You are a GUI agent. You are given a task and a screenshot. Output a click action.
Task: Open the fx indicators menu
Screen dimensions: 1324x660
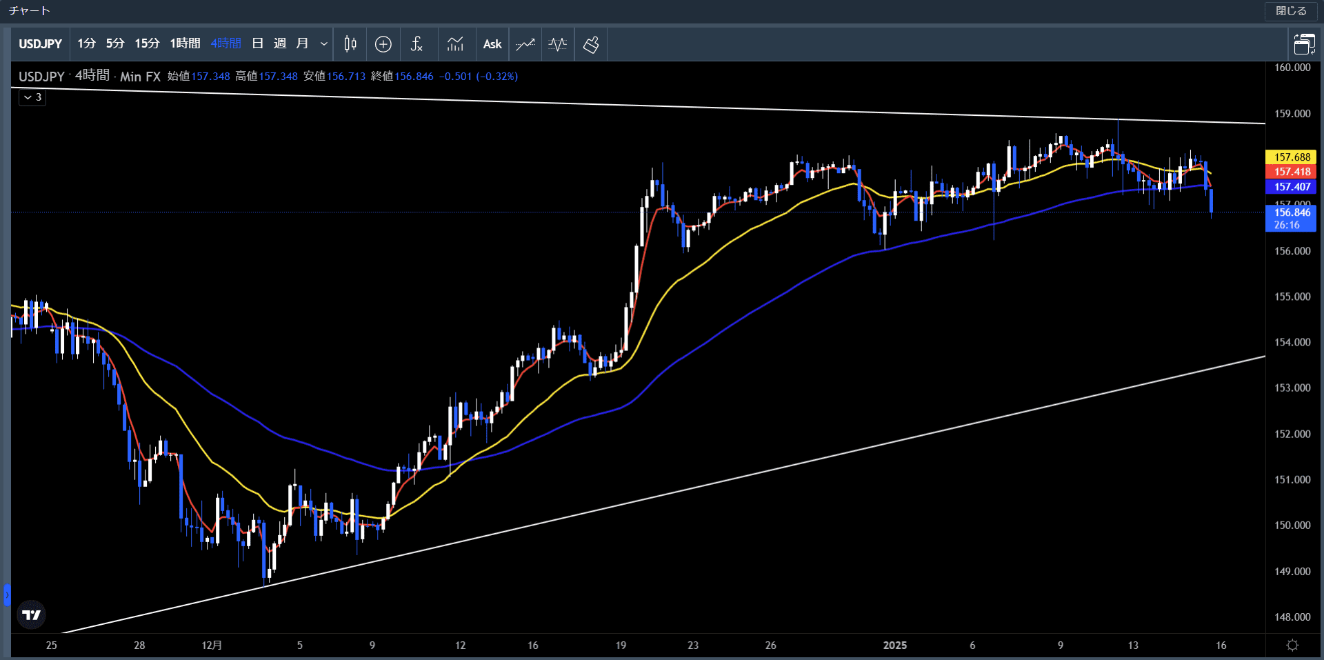[x=417, y=44]
